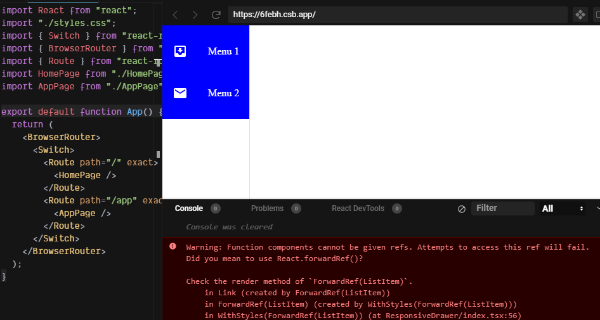This screenshot has width=600, height=320.
Task: Open the All log level dropdown
Action: 562,208
